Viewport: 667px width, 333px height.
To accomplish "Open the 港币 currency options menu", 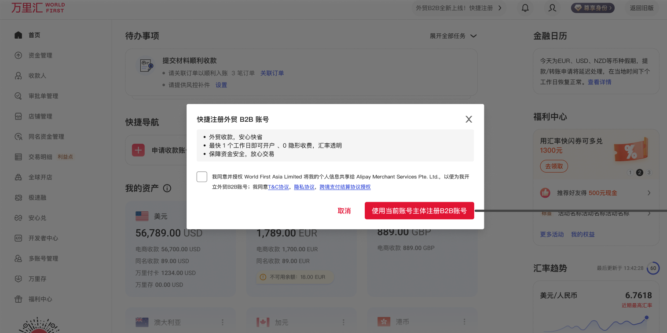I will [465, 322].
